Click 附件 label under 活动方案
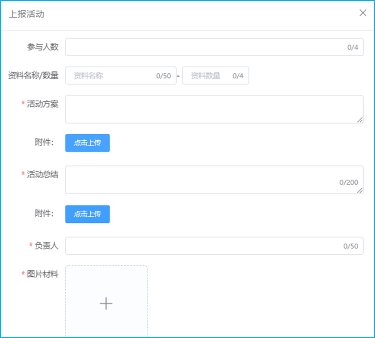375x338 pixels. pyautogui.click(x=44, y=143)
